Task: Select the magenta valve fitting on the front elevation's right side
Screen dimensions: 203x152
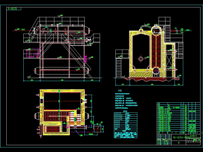Action: pos(86,59)
